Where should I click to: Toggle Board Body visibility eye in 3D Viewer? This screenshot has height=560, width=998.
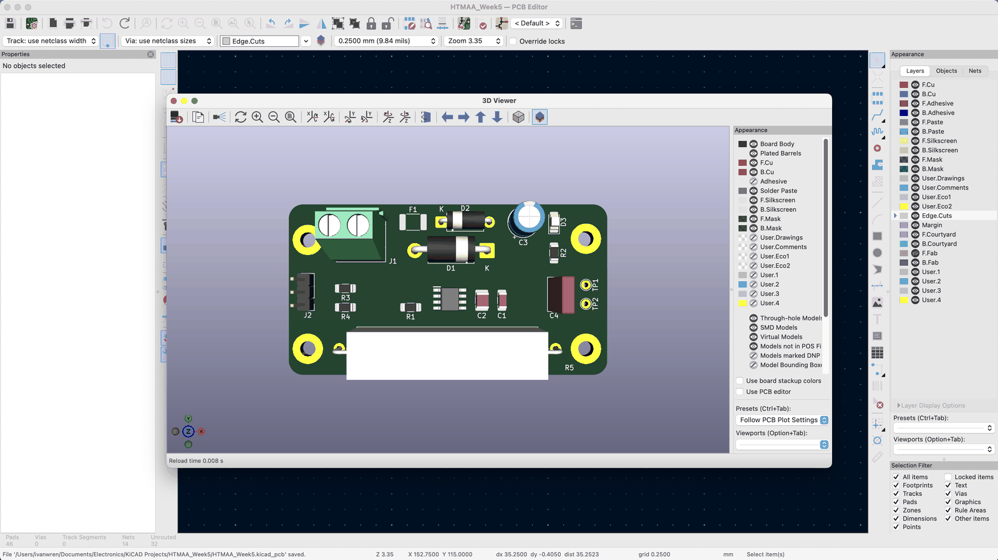[x=753, y=144]
